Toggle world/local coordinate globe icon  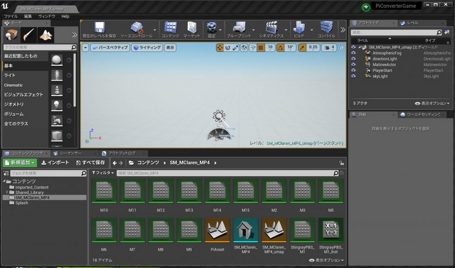tap(244, 48)
